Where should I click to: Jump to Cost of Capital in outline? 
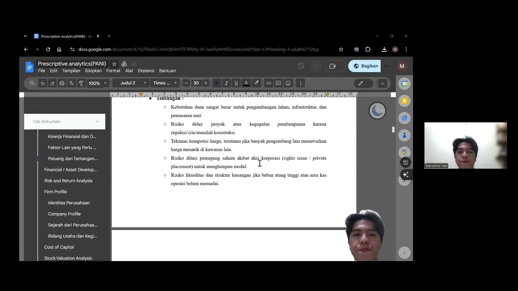pos(59,247)
